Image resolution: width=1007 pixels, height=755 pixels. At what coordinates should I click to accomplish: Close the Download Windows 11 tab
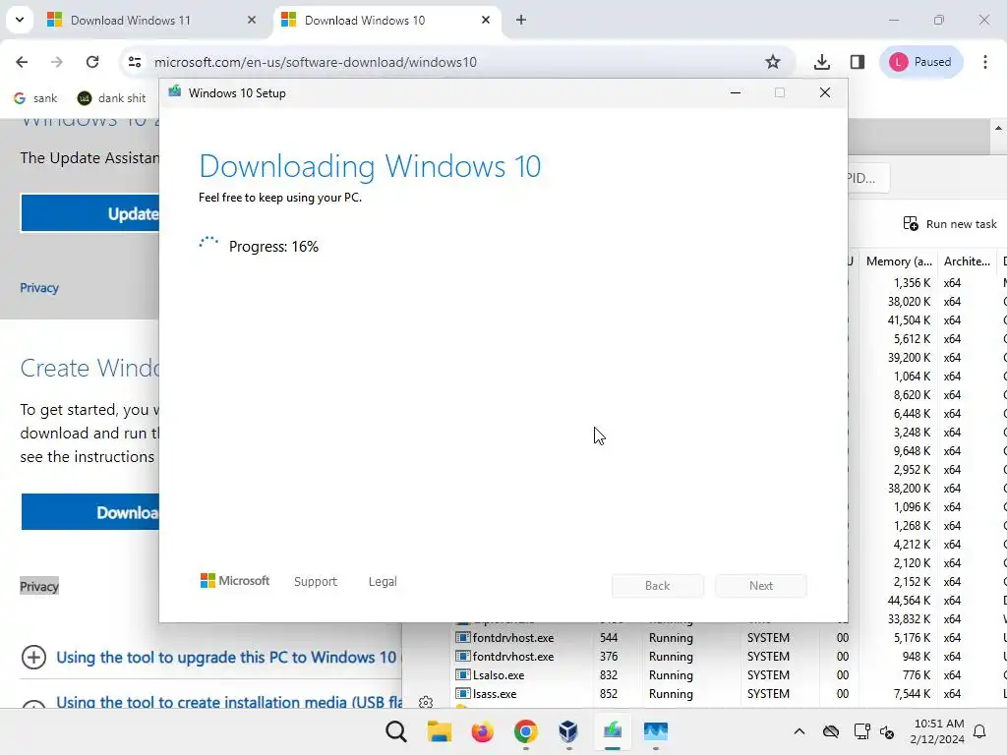252,20
